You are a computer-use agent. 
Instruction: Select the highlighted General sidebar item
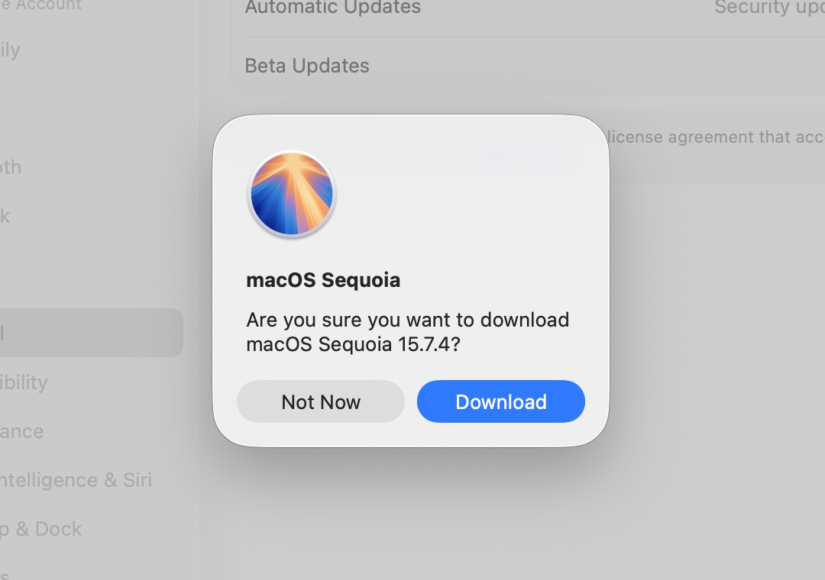pos(76,333)
